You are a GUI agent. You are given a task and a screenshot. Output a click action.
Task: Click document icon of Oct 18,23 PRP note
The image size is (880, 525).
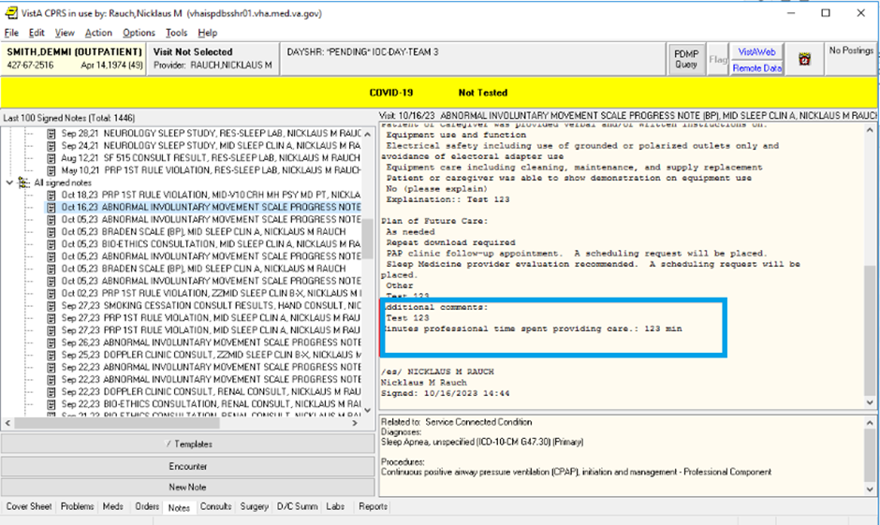tap(51, 195)
